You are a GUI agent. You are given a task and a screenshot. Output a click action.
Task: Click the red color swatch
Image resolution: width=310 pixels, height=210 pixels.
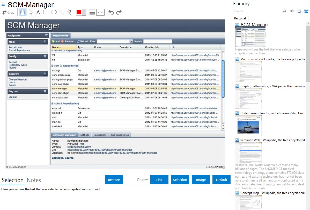coord(79,12)
